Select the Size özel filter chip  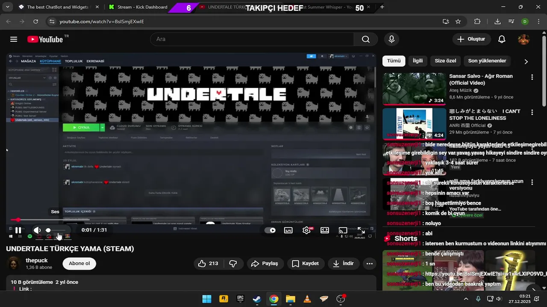tap(445, 61)
